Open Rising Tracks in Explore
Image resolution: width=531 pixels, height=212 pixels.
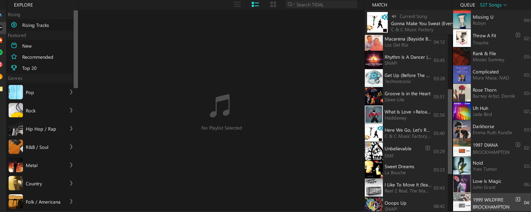(40, 25)
